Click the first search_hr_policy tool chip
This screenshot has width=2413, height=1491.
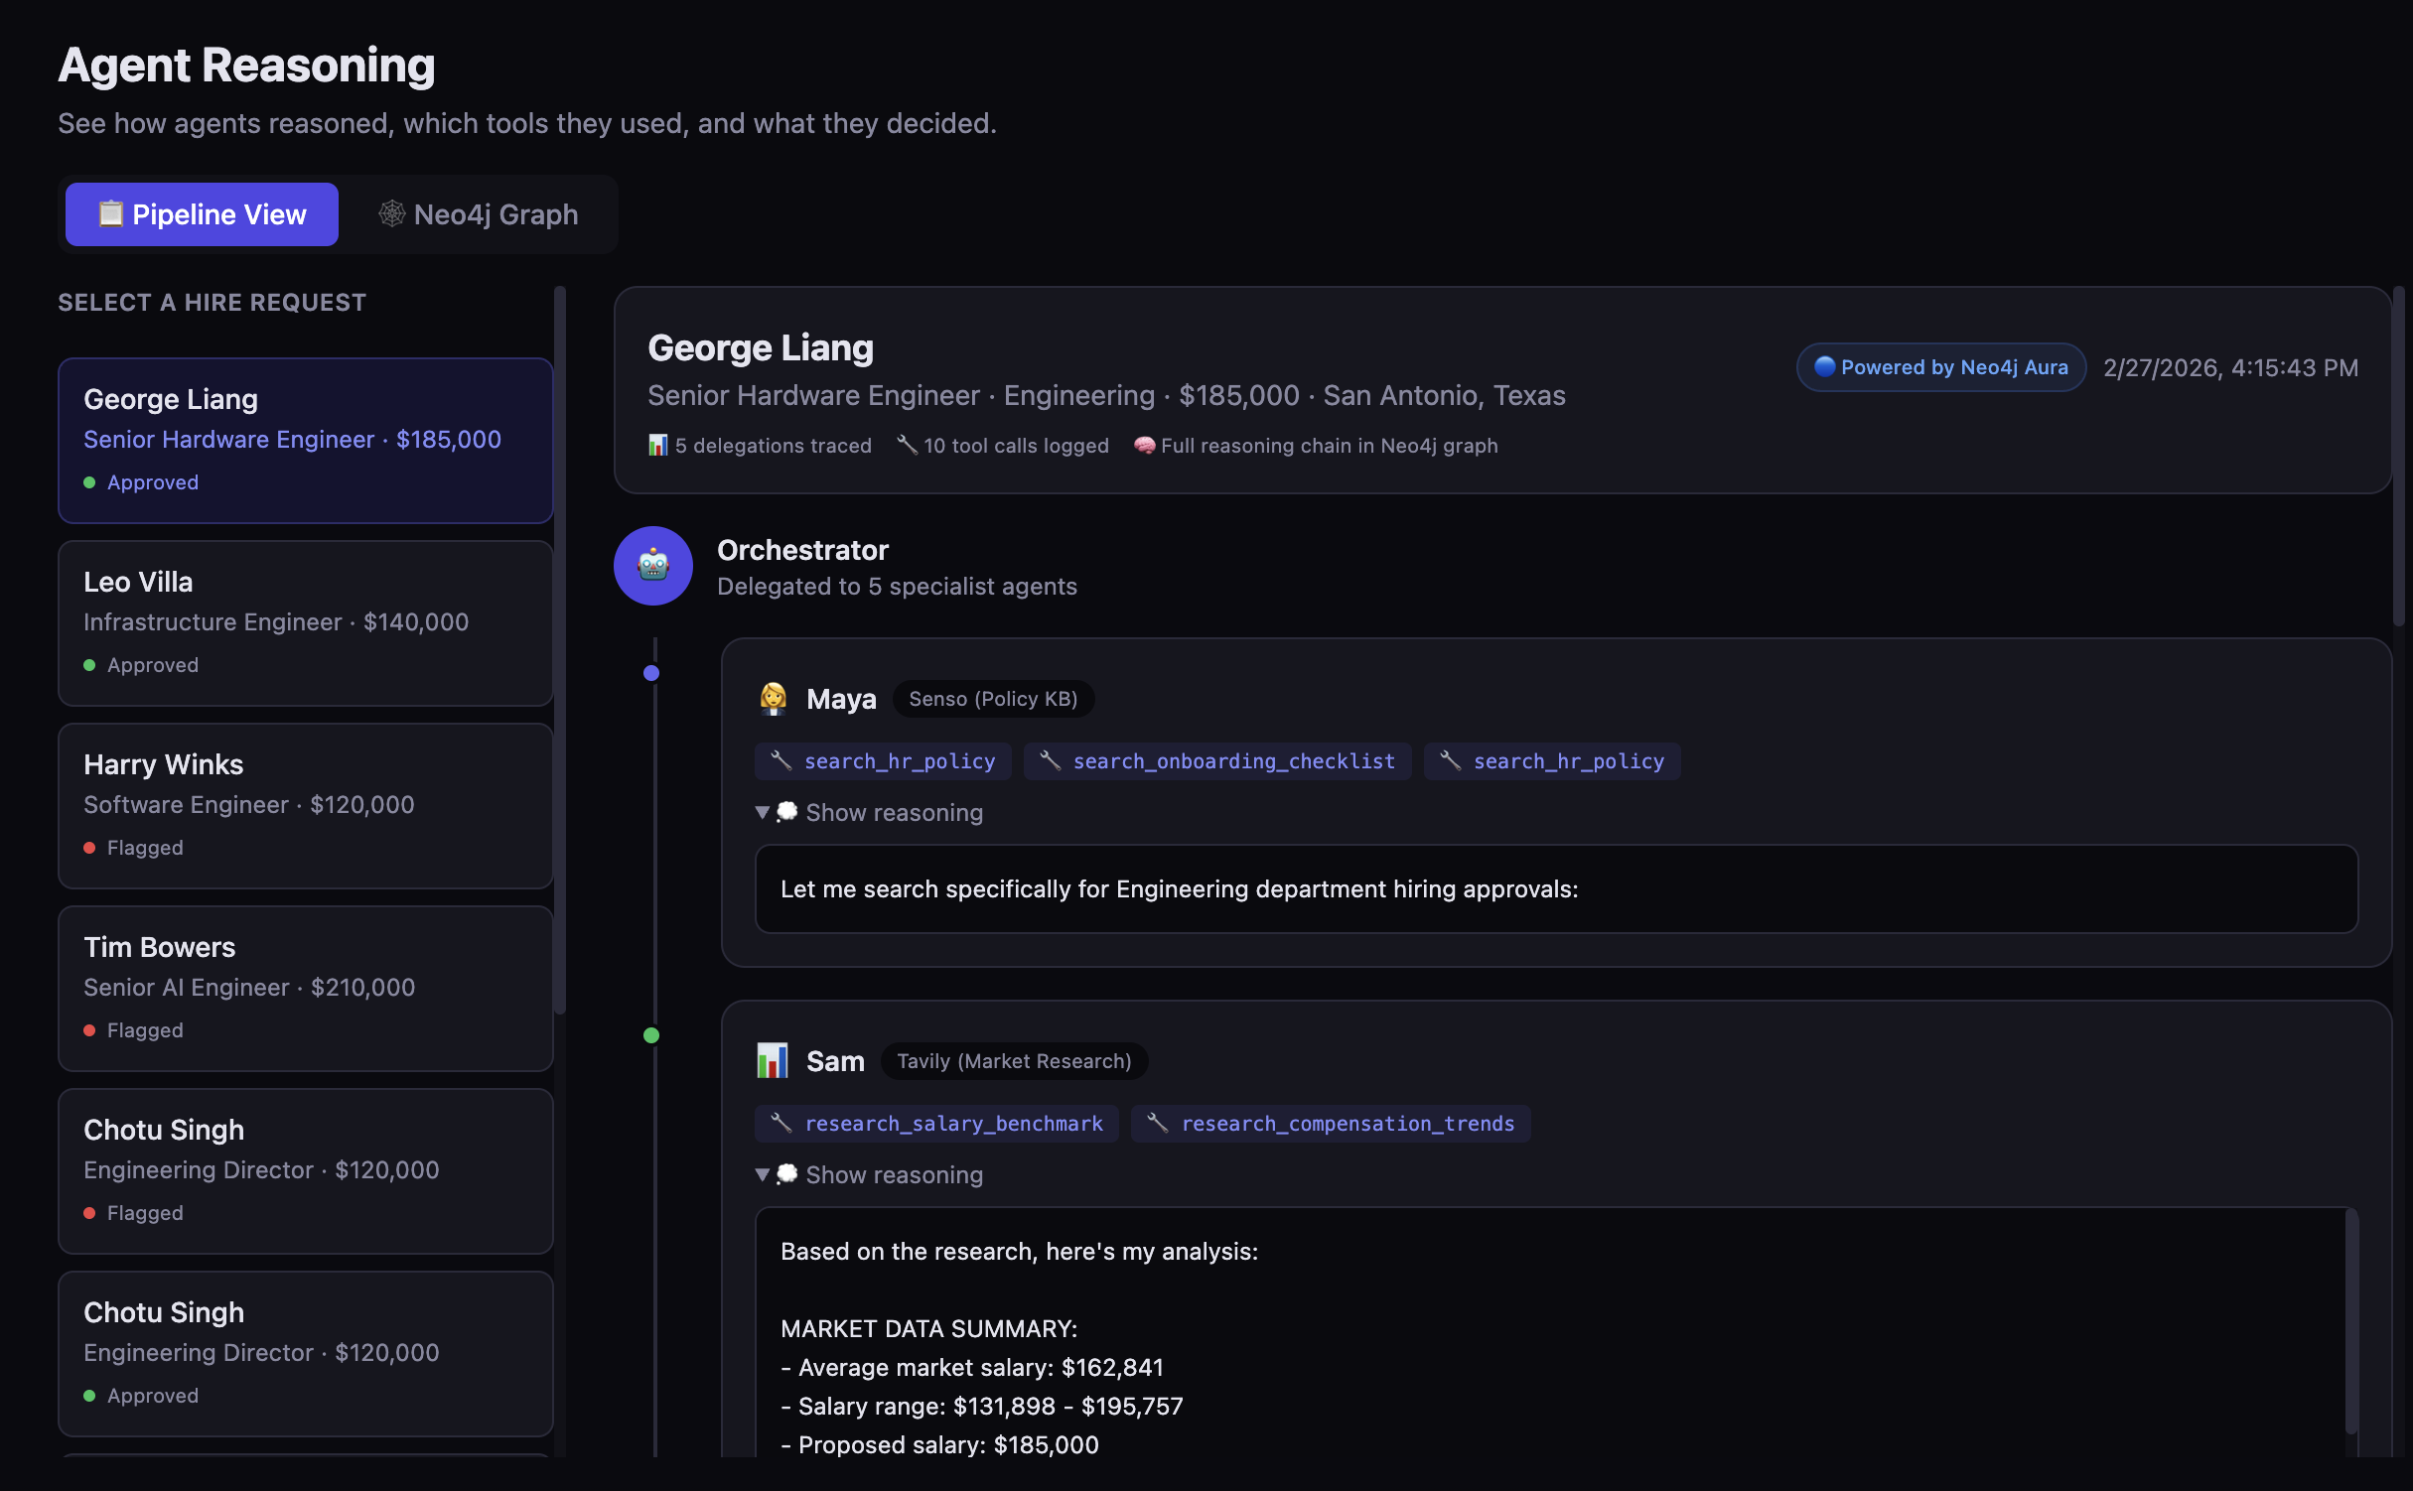click(883, 761)
